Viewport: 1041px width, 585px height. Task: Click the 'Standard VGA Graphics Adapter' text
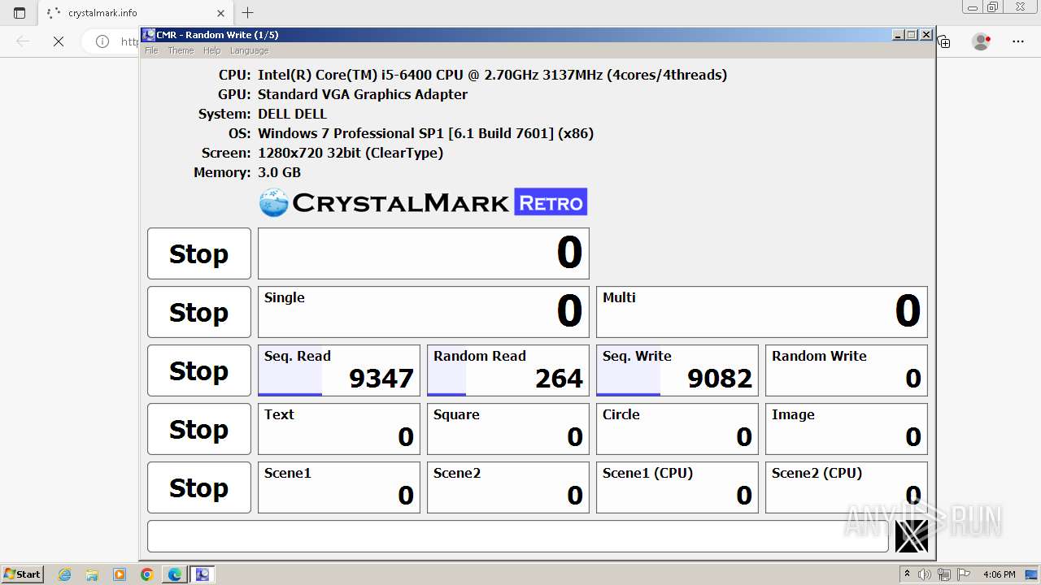tap(363, 94)
